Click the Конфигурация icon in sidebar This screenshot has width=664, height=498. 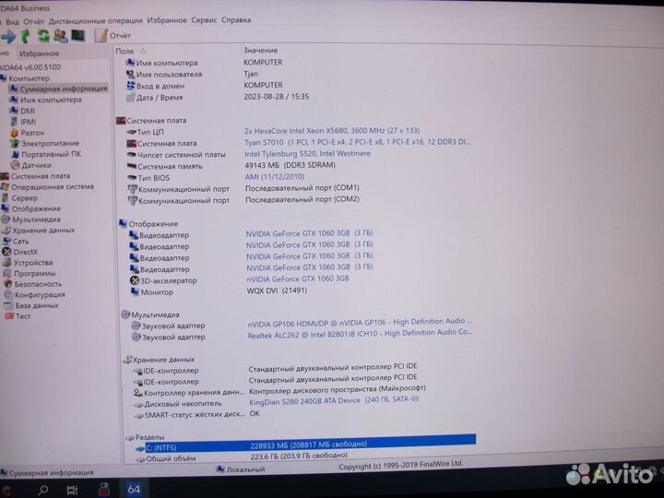pyautogui.click(x=8, y=295)
